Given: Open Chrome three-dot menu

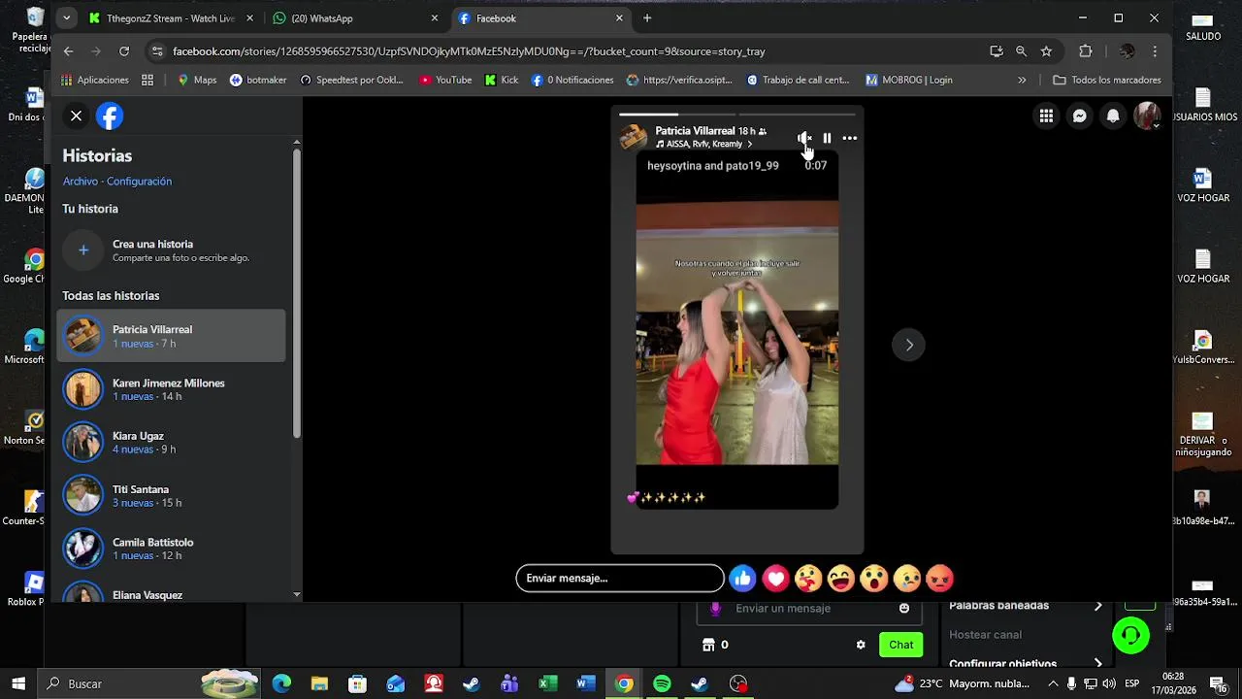Looking at the screenshot, I should [x=1155, y=51].
